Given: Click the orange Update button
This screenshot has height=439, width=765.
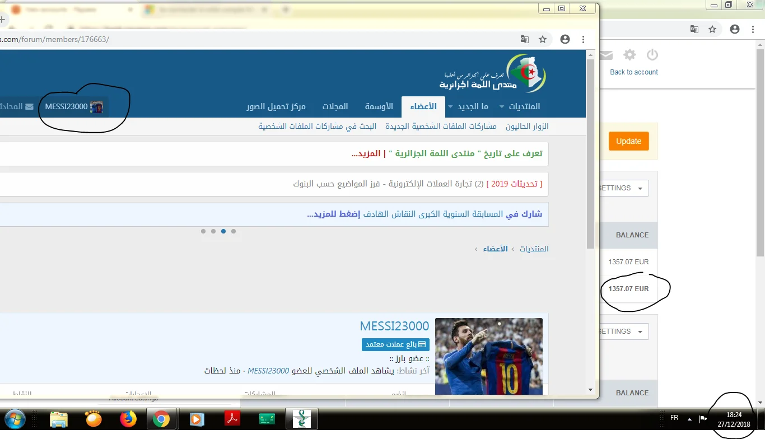Looking at the screenshot, I should [628, 141].
